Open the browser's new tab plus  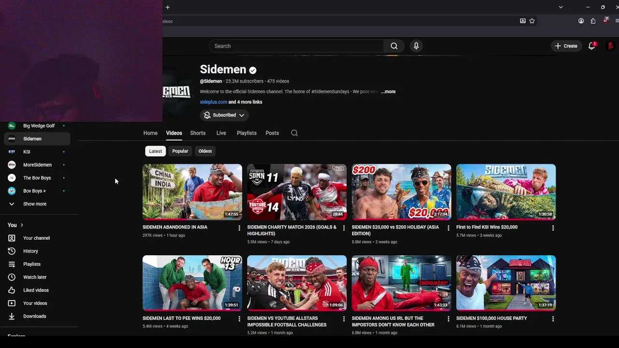[167, 7]
